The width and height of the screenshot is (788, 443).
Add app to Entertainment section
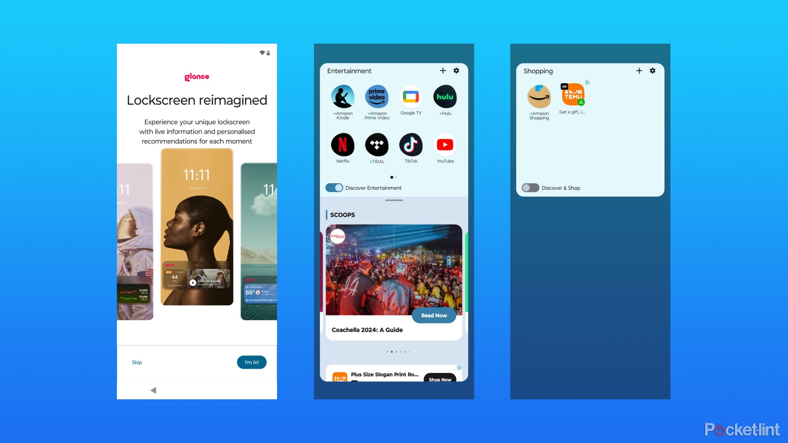pyautogui.click(x=443, y=71)
